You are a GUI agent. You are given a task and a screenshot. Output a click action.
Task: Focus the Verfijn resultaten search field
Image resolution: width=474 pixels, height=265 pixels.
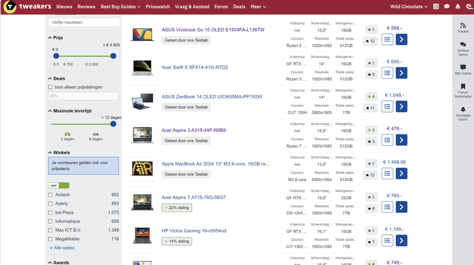point(84,23)
